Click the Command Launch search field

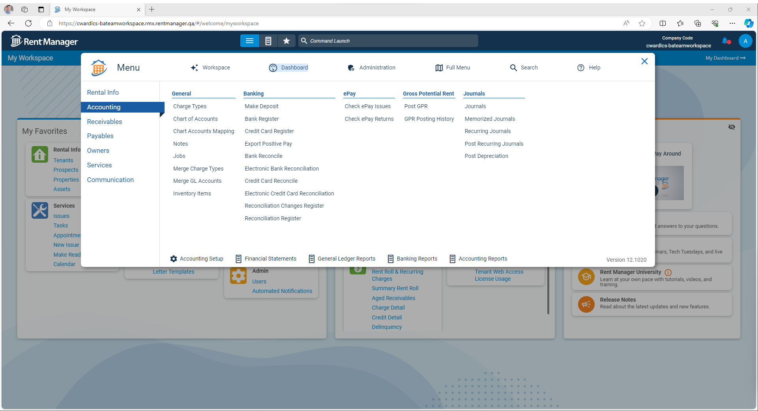click(388, 41)
